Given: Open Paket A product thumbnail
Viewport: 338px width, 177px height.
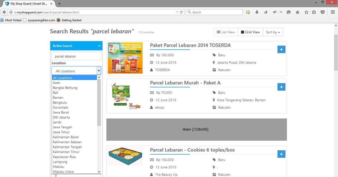Looking at the screenshot, I should 125,95.
